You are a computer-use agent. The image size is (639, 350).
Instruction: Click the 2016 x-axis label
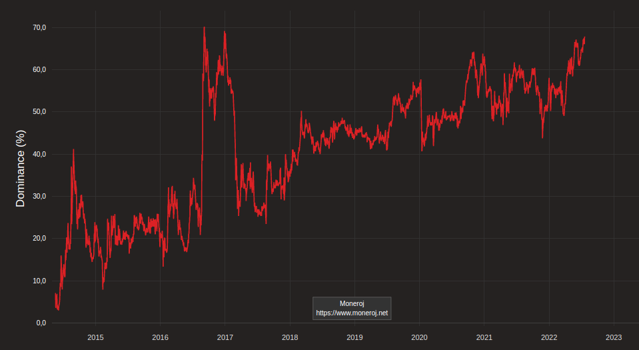point(160,337)
